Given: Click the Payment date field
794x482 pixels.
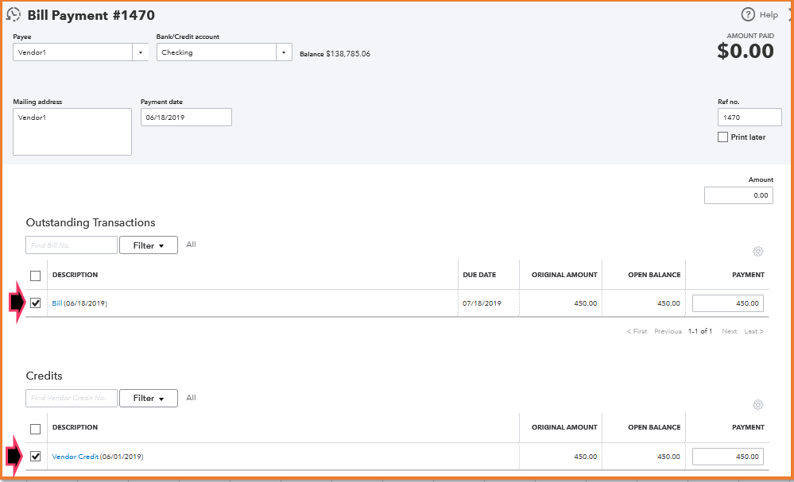Looking at the screenshot, I should 186,118.
